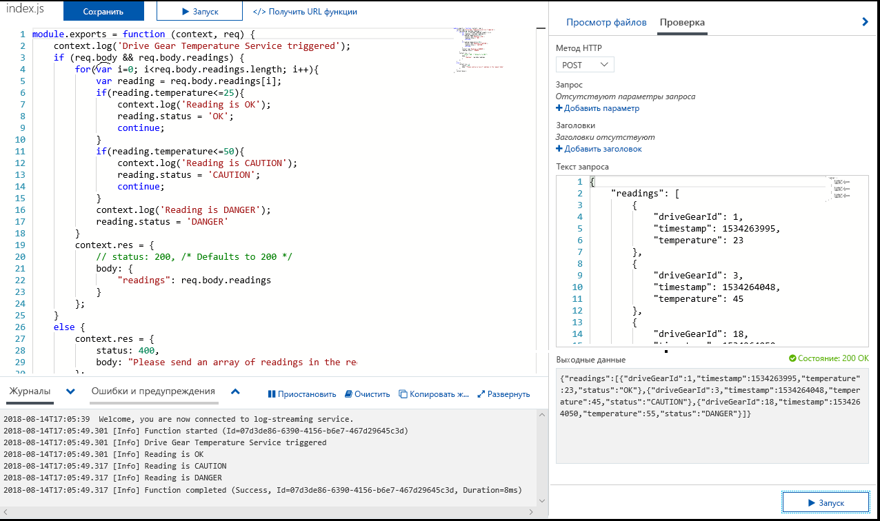
Task: Click the Выходные данные output text box
Action: pyautogui.click(x=712, y=416)
